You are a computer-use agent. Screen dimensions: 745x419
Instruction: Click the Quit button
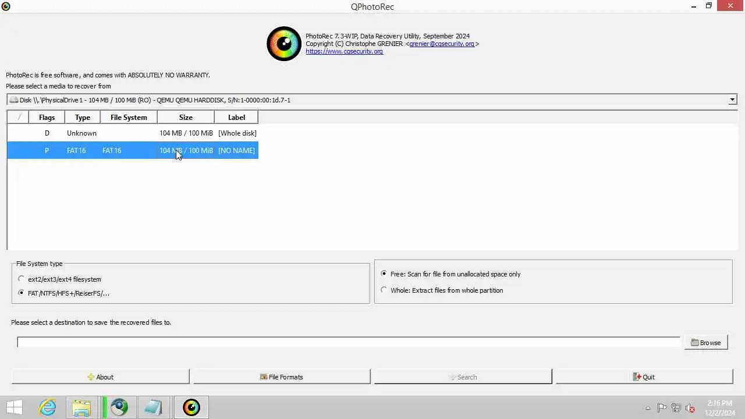tap(644, 377)
